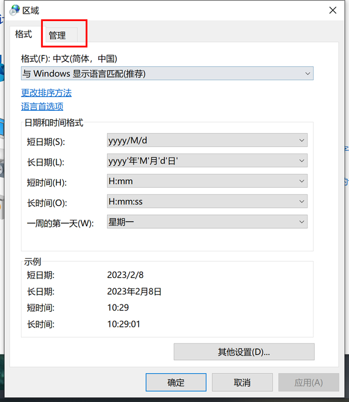Open the 与 Windows 显示语言匹配 format dropdown
The width and height of the screenshot is (349, 402).
(167, 73)
